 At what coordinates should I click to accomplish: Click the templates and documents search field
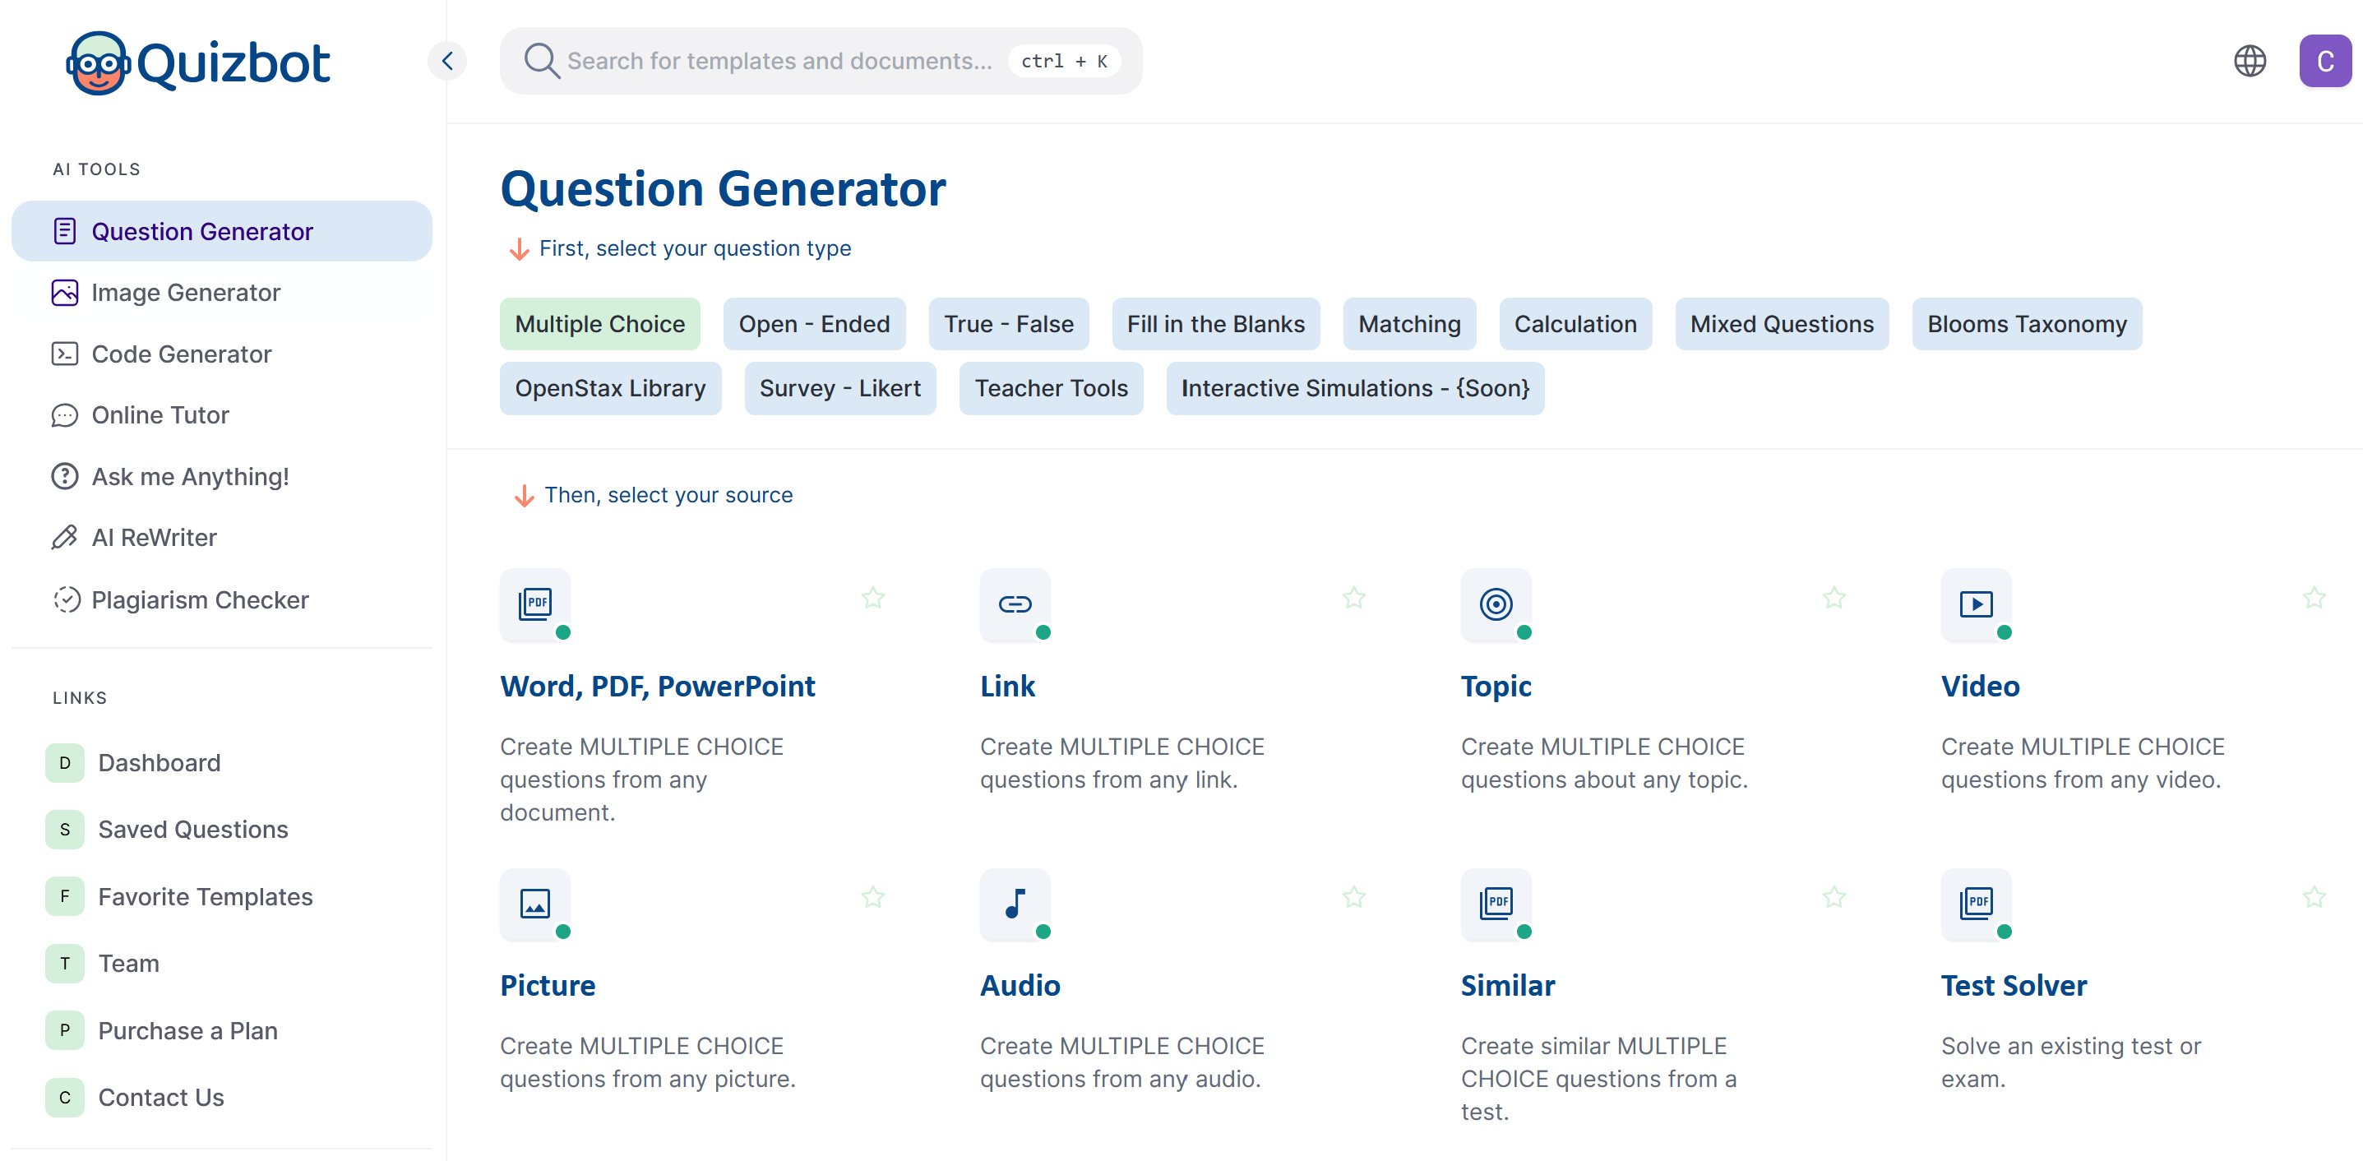click(x=779, y=62)
